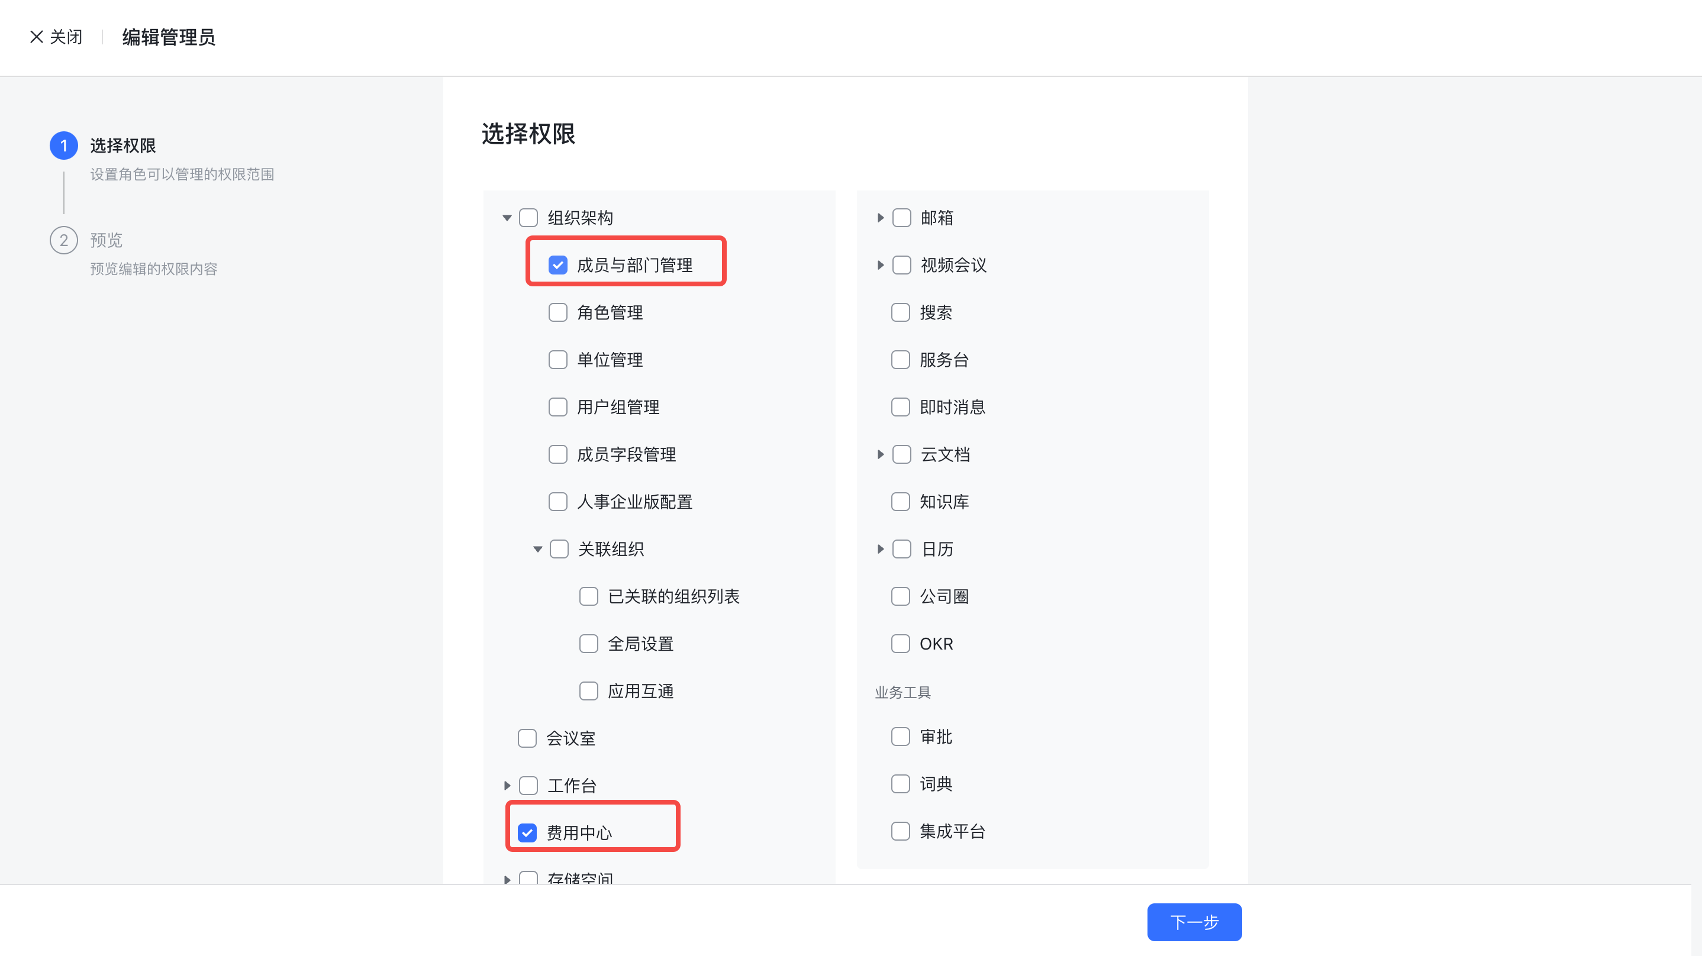The width and height of the screenshot is (1702, 956).
Task: Enable the 角色管理 checkbox
Action: pyautogui.click(x=557, y=312)
